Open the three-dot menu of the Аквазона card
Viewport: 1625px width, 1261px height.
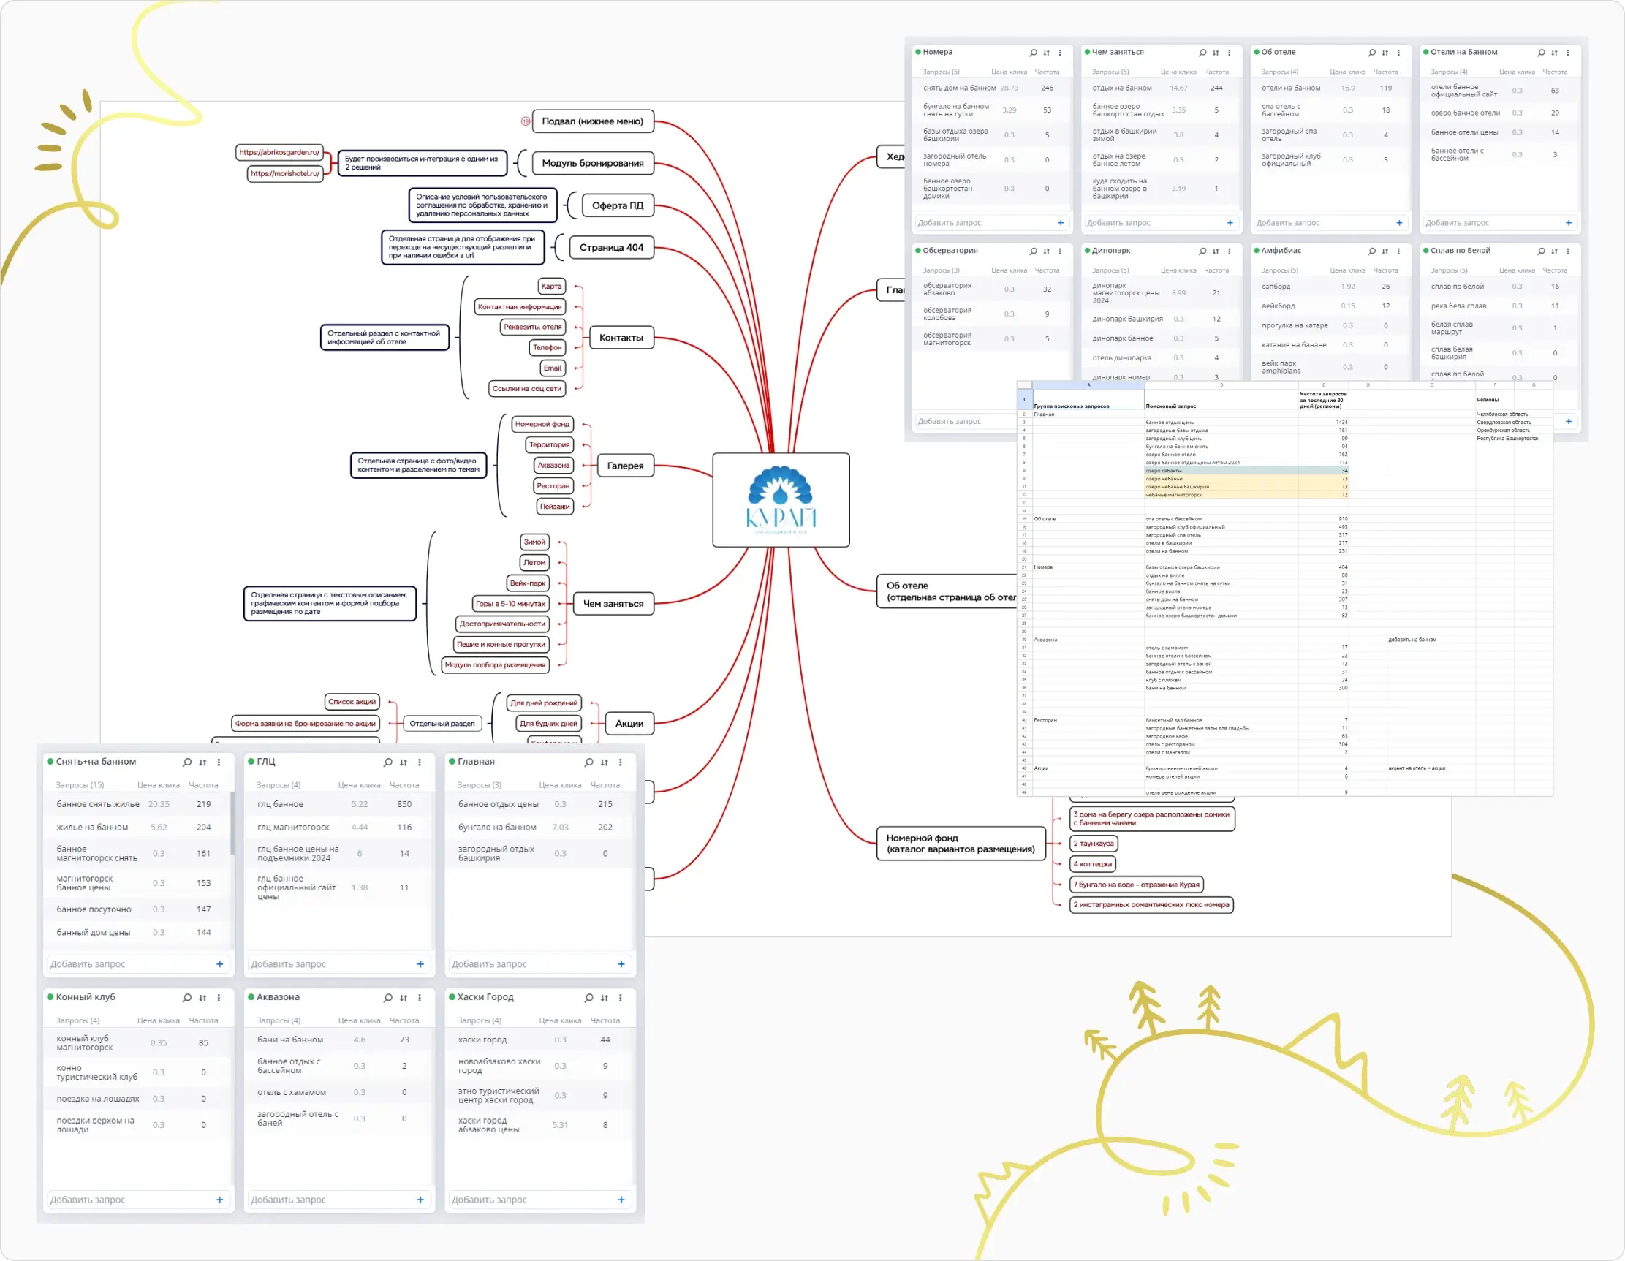pos(420,999)
